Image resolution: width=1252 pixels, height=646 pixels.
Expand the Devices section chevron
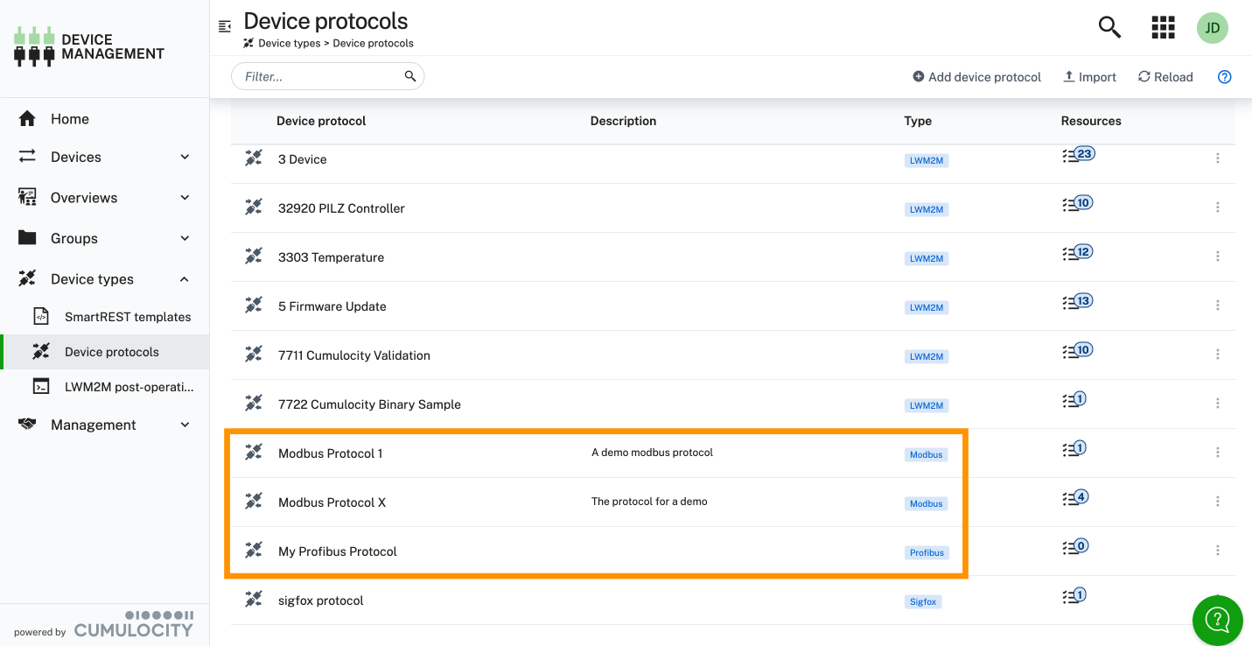[x=185, y=157]
